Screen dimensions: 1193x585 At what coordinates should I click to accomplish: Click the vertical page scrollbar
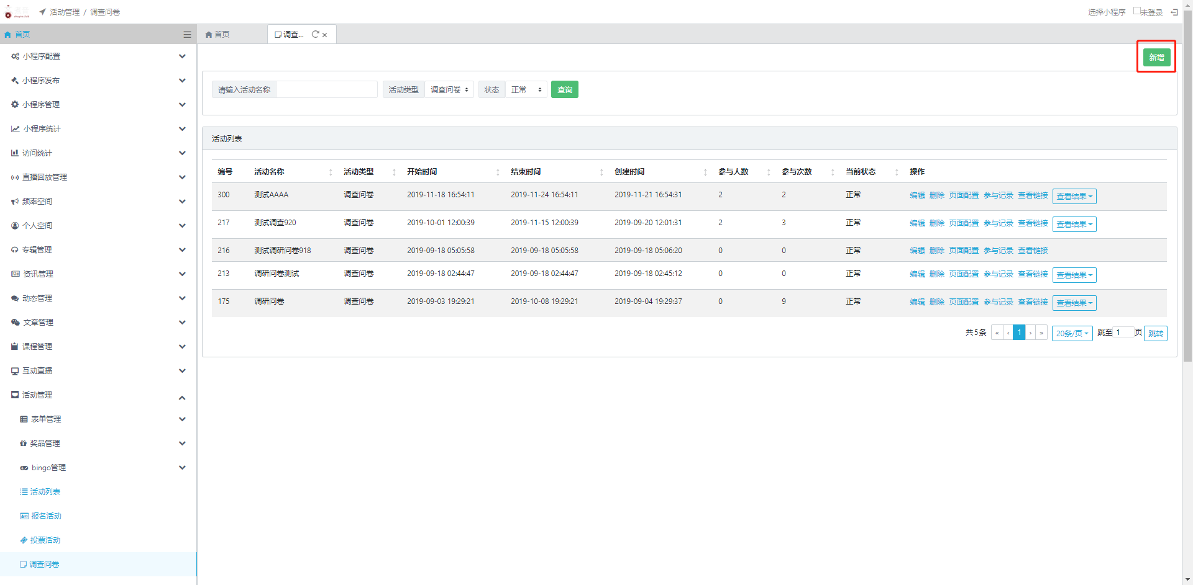[x=1187, y=186]
